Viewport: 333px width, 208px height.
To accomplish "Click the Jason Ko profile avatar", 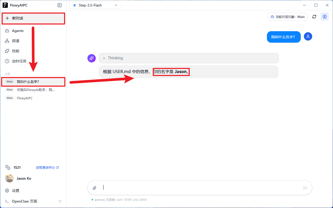I will click(9, 178).
